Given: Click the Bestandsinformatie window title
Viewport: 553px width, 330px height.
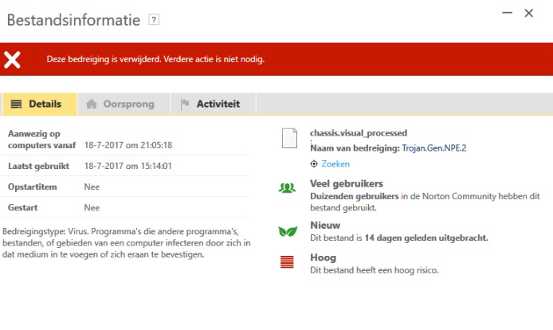Looking at the screenshot, I should point(74,20).
